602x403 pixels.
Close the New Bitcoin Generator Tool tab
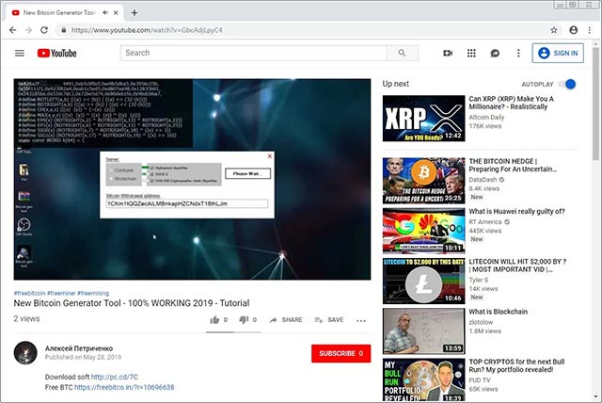click(116, 12)
